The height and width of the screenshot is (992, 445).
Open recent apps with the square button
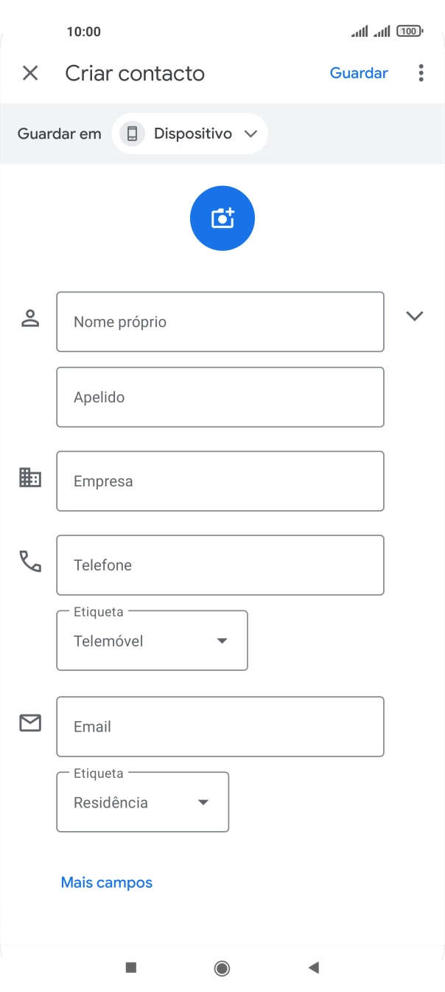pyautogui.click(x=130, y=968)
